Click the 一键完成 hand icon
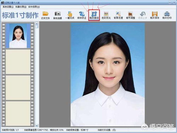The image size is (177, 133). pyautogui.click(x=70, y=14)
